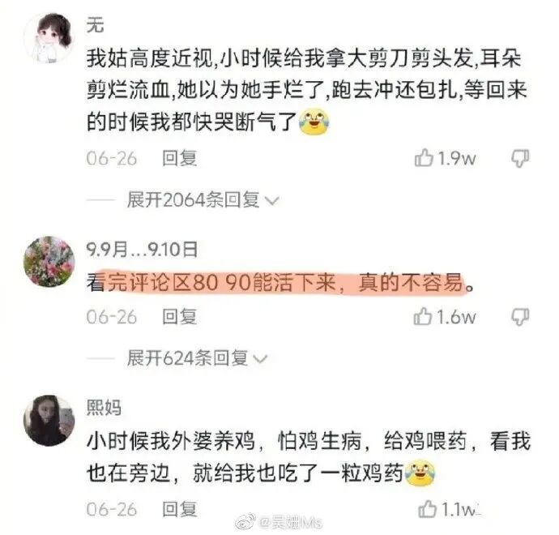The width and height of the screenshot is (559, 535).
Task: Click chevron next to 展开624条回复
Action: click(260, 359)
